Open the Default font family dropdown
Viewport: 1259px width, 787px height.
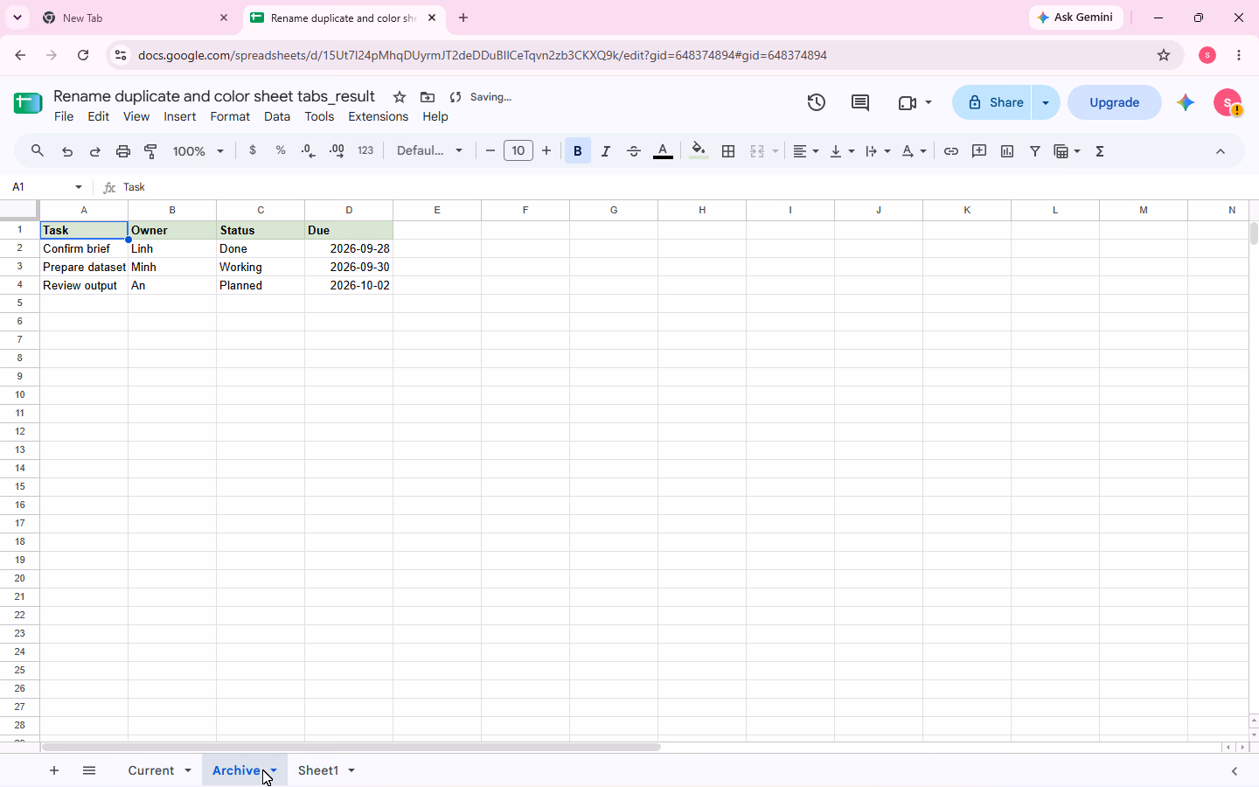click(x=429, y=151)
